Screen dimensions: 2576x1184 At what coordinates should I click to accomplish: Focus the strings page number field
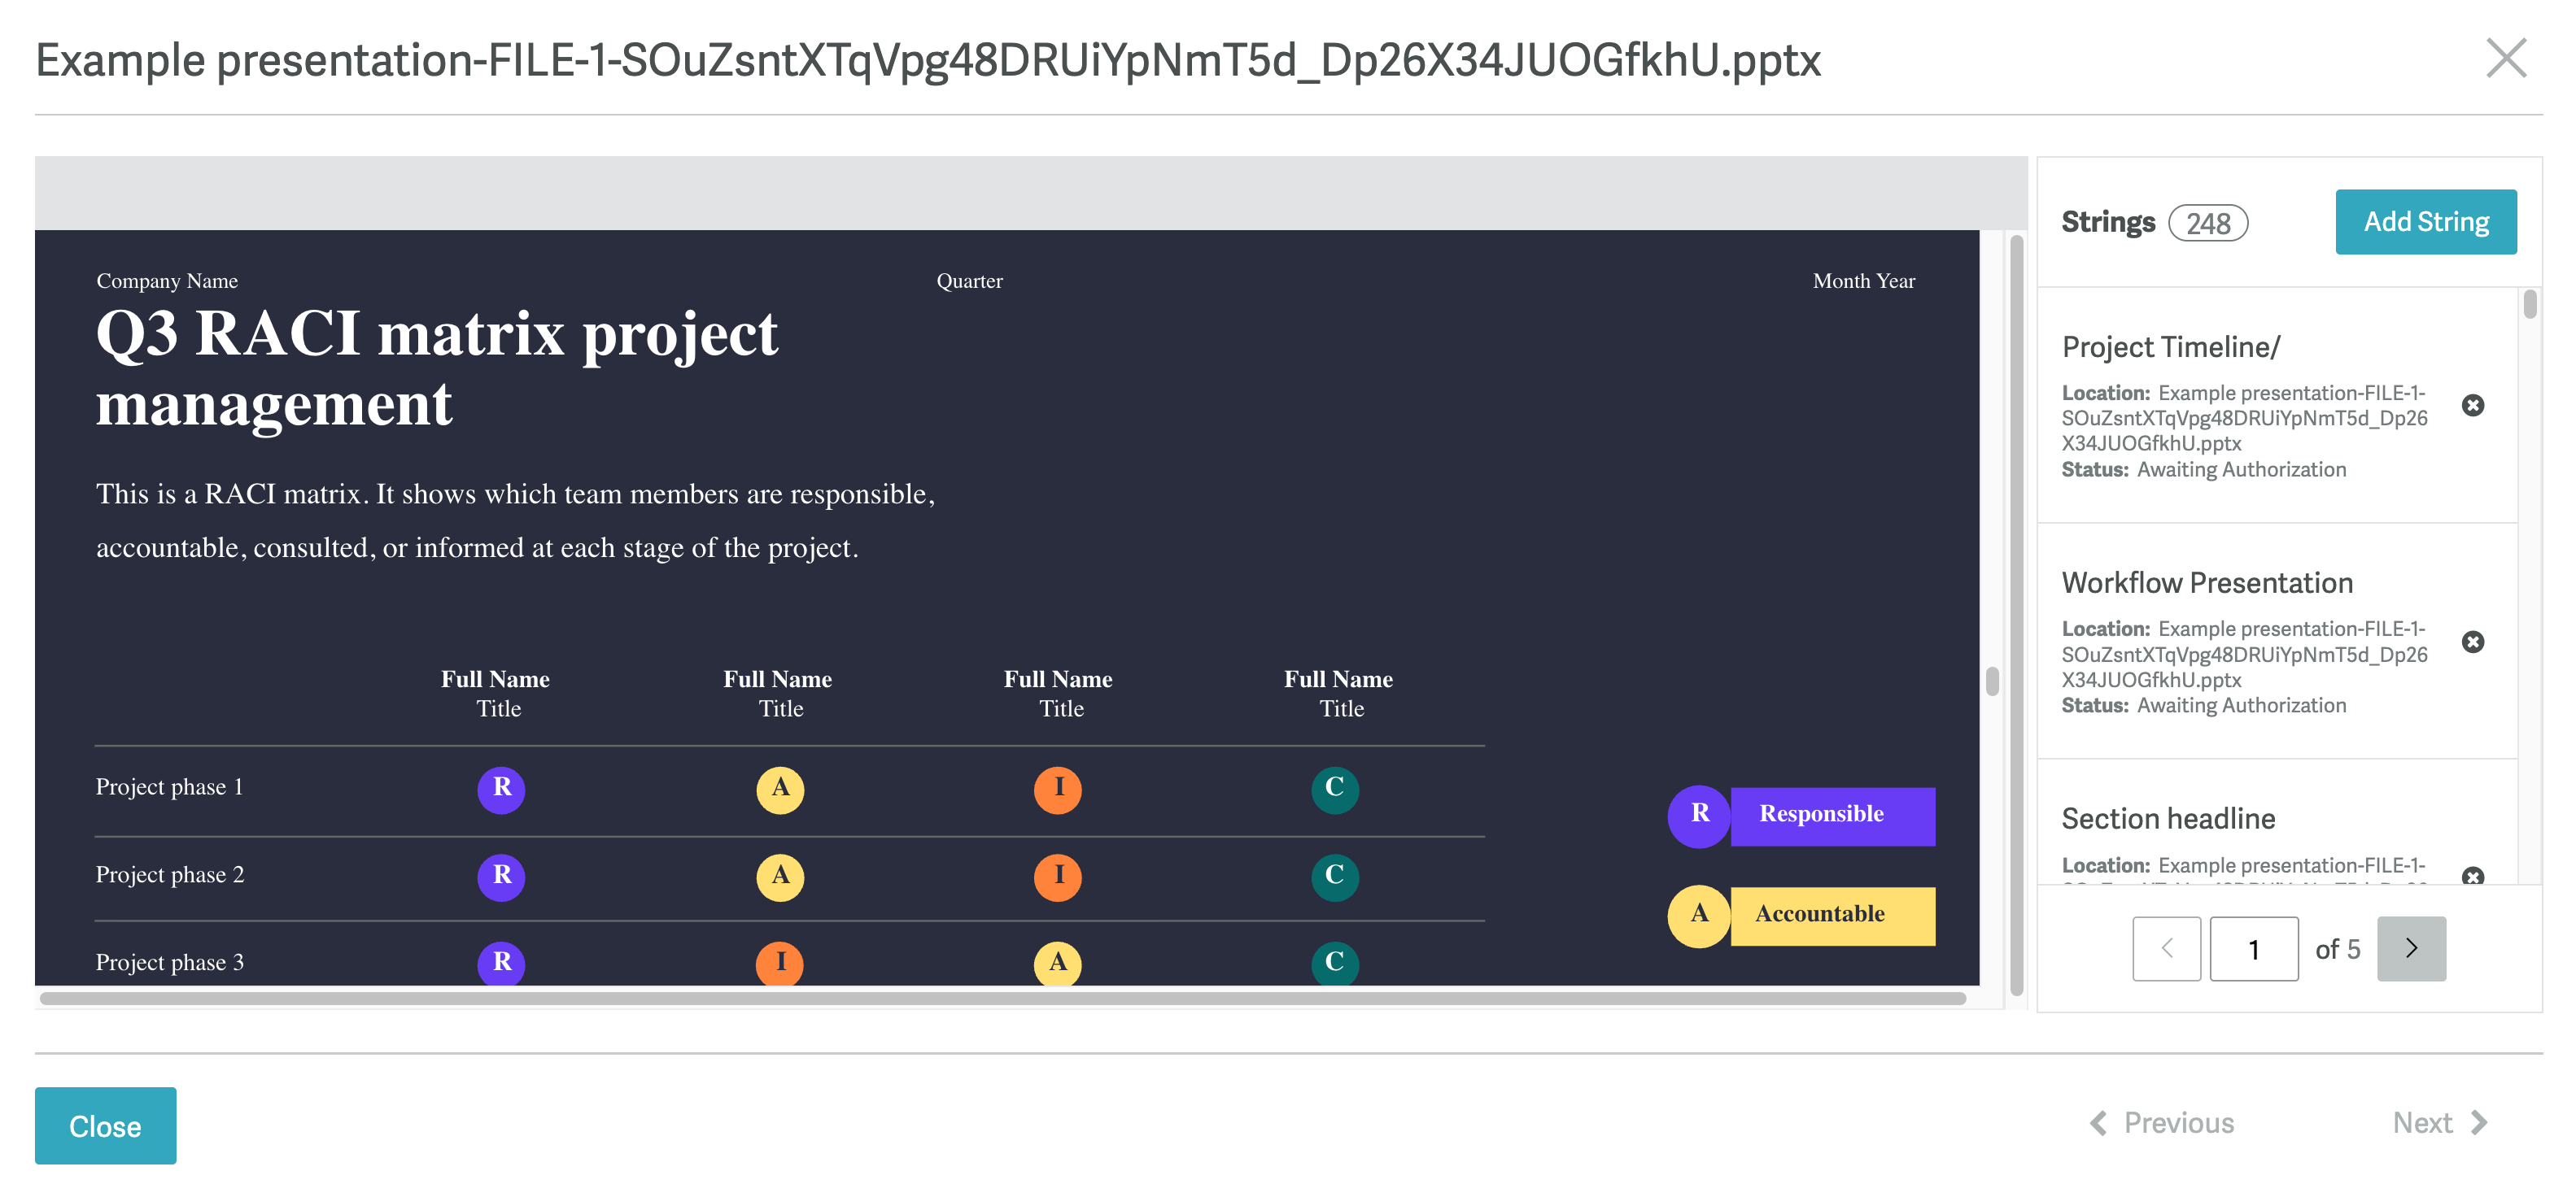click(x=2253, y=948)
